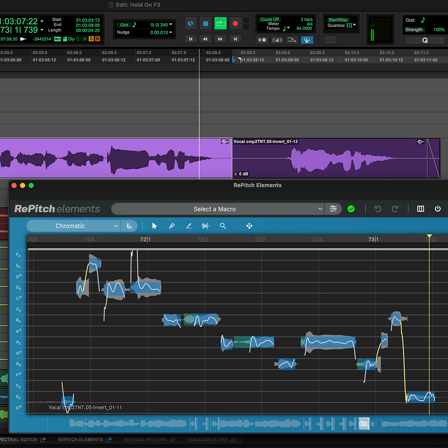Open the RePitch Elements bottom tab
Screen dimensions: 448x448
pyautogui.click(x=85, y=440)
